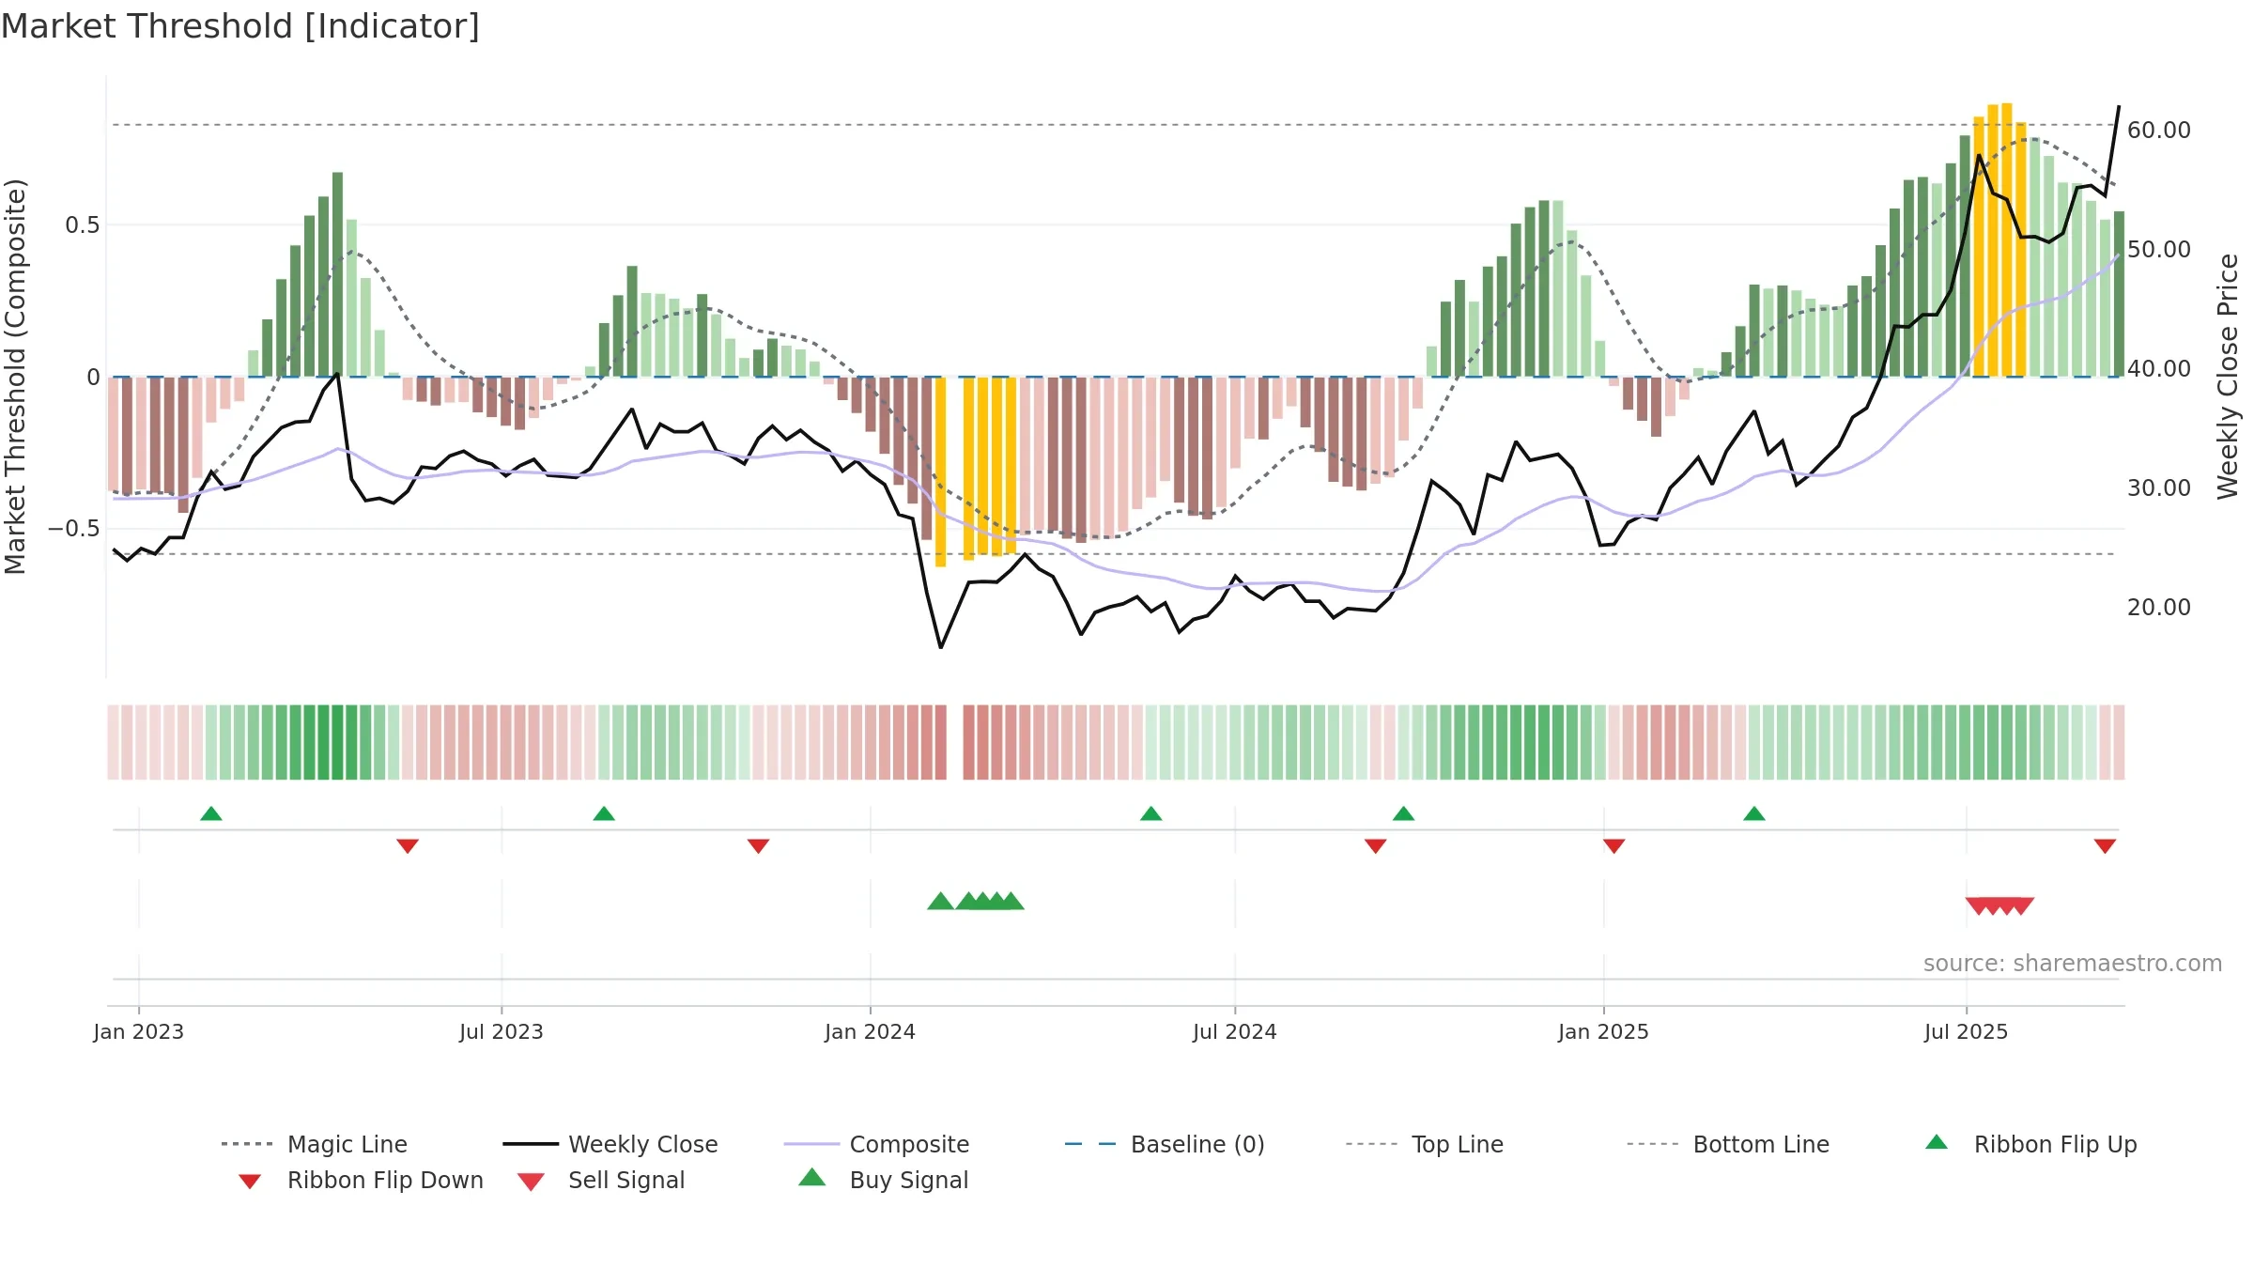Toggle the Top Line legend entry
This screenshot has height=1268, width=2254.
pos(1425,1144)
